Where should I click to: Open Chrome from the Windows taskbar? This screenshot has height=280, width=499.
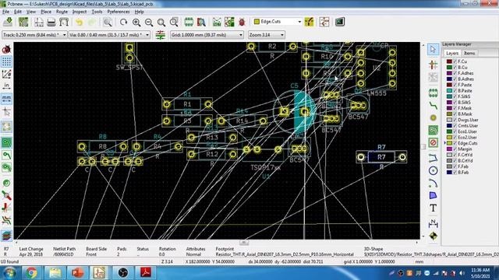pos(31,273)
